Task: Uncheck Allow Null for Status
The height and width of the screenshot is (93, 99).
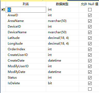Action: click(x=90, y=78)
